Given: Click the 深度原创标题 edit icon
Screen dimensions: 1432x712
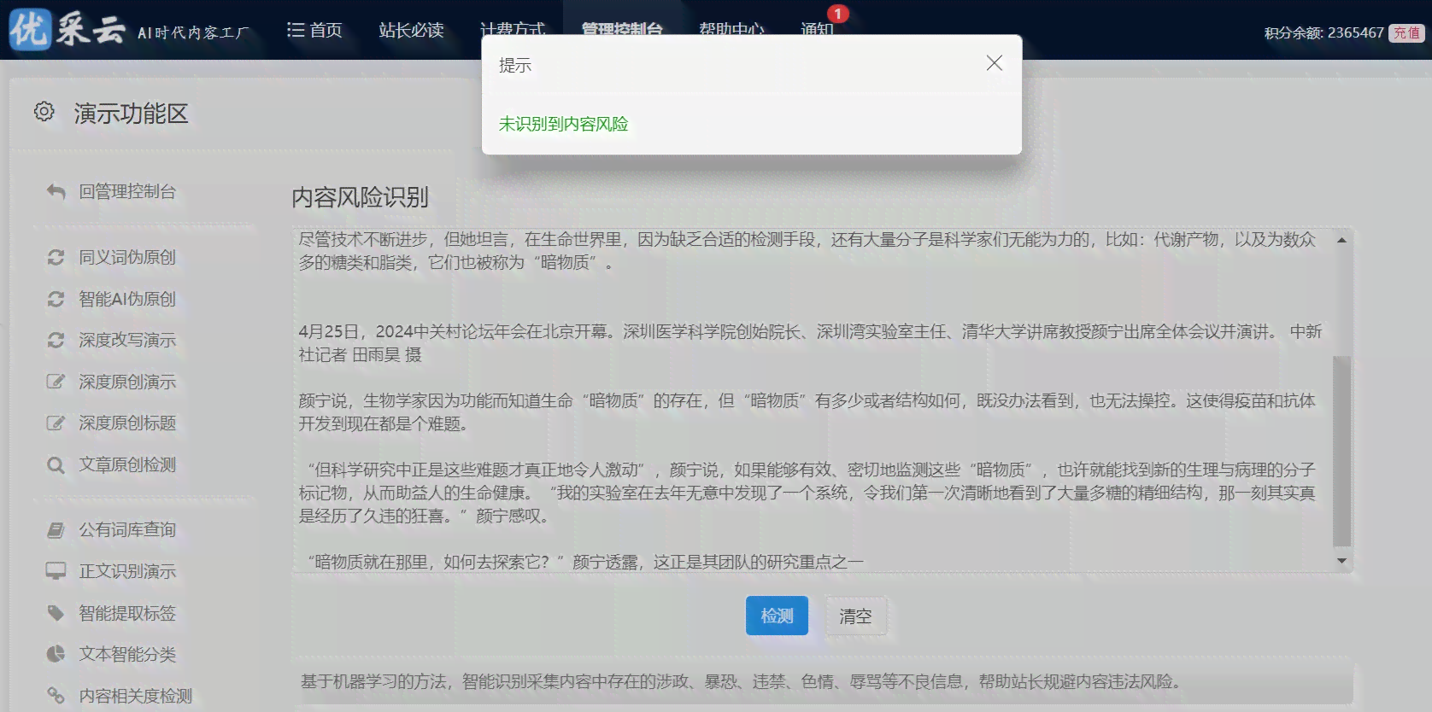Looking at the screenshot, I should coord(56,423).
